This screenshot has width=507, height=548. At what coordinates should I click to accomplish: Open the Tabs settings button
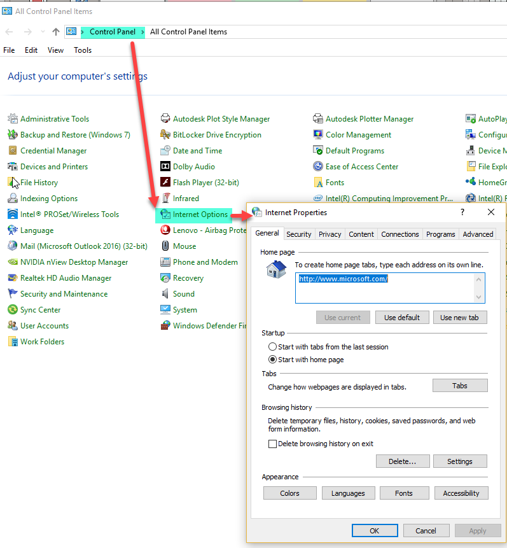click(460, 386)
